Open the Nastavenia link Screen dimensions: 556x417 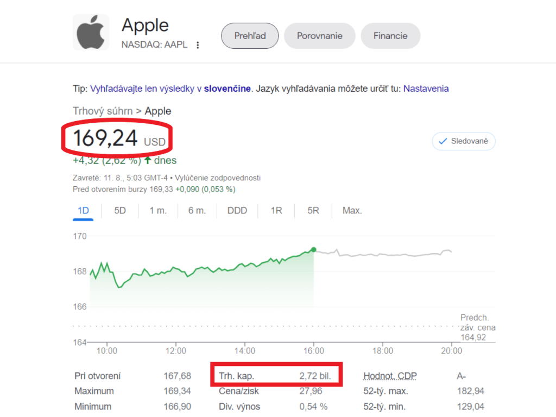coord(426,89)
